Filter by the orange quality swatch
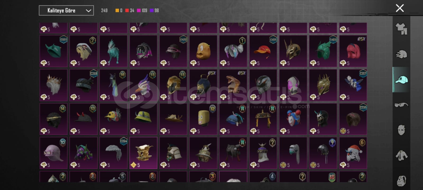This screenshot has height=190, width=423. pos(117,11)
